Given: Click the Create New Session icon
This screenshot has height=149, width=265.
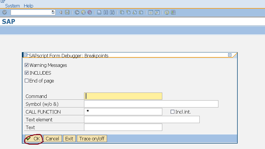Looking at the screenshot, I should pyautogui.click(x=150, y=12).
